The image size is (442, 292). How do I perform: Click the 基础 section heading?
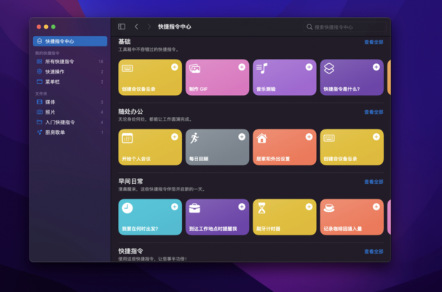[x=124, y=42]
